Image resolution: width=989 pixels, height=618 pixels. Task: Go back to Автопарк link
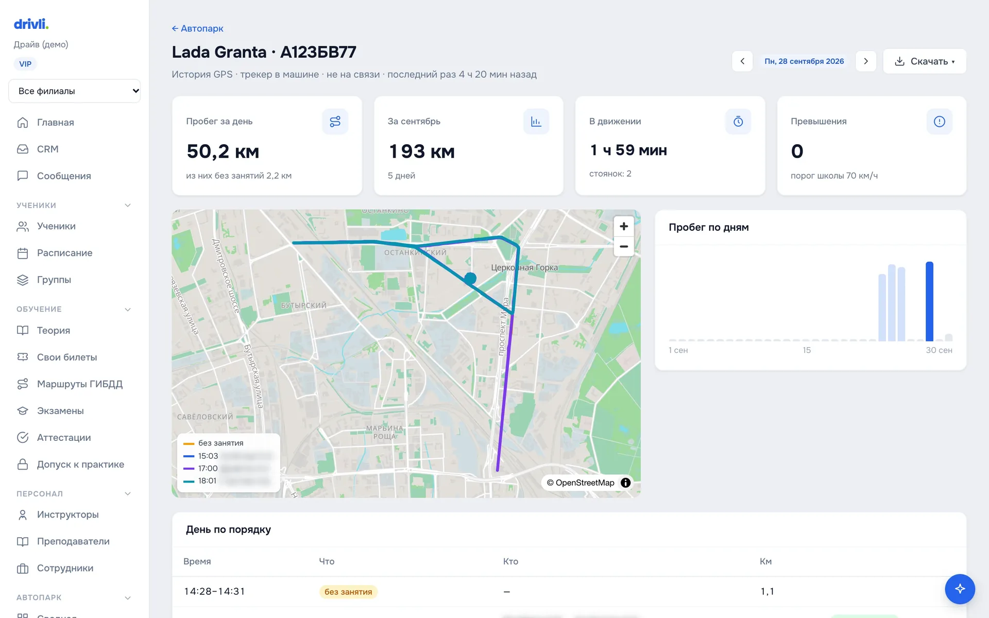click(197, 28)
